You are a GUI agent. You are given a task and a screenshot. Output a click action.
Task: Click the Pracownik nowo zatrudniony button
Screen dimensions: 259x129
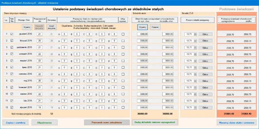point(107,122)
